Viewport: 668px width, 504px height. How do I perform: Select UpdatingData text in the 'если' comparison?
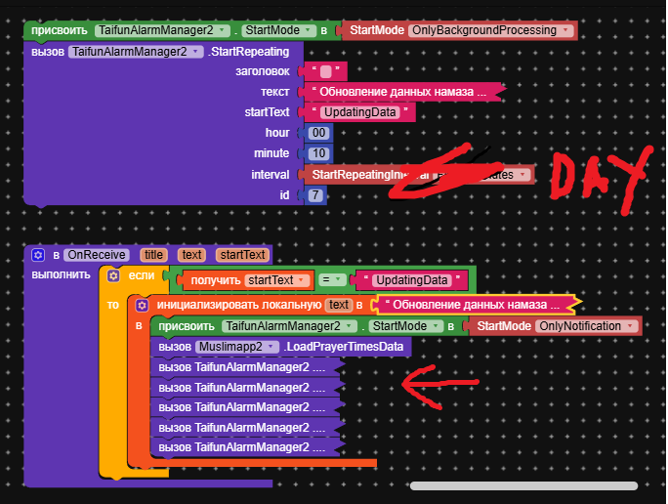[411, 280]
